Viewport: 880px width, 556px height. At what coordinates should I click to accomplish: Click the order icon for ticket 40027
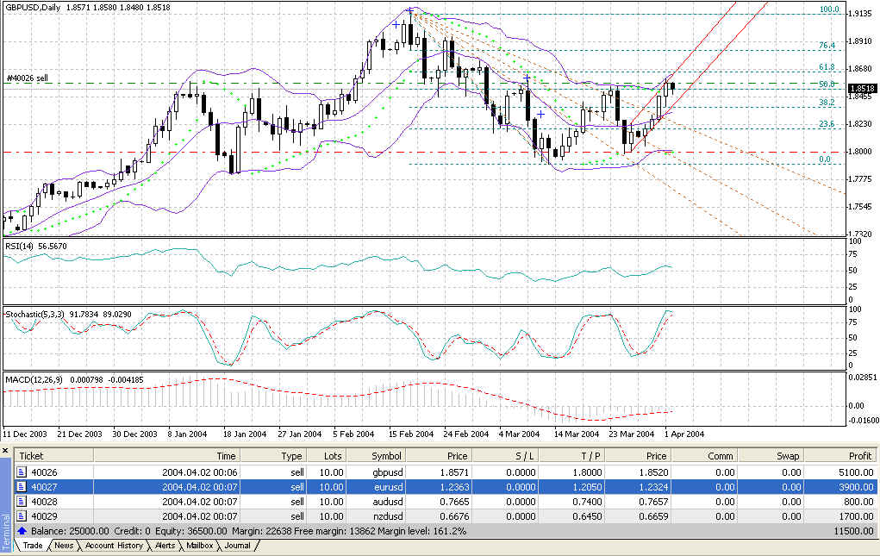[x=22, y=486]
